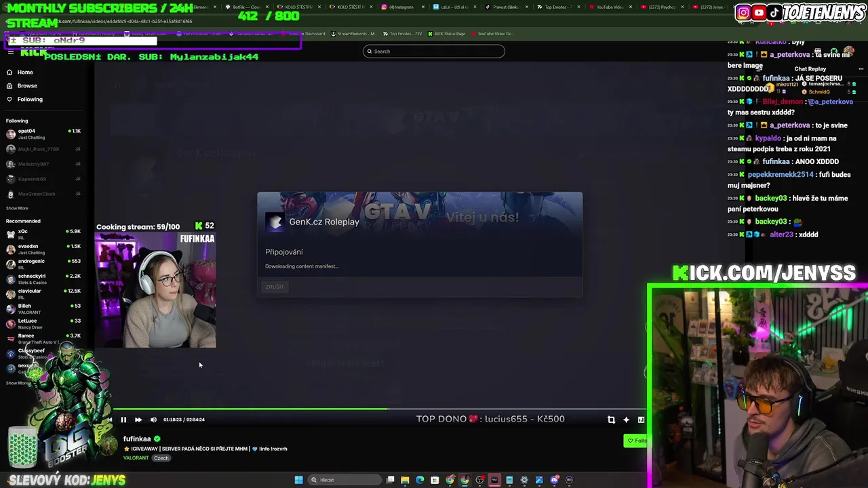Open Billeh recommended channel

(43, 309)
